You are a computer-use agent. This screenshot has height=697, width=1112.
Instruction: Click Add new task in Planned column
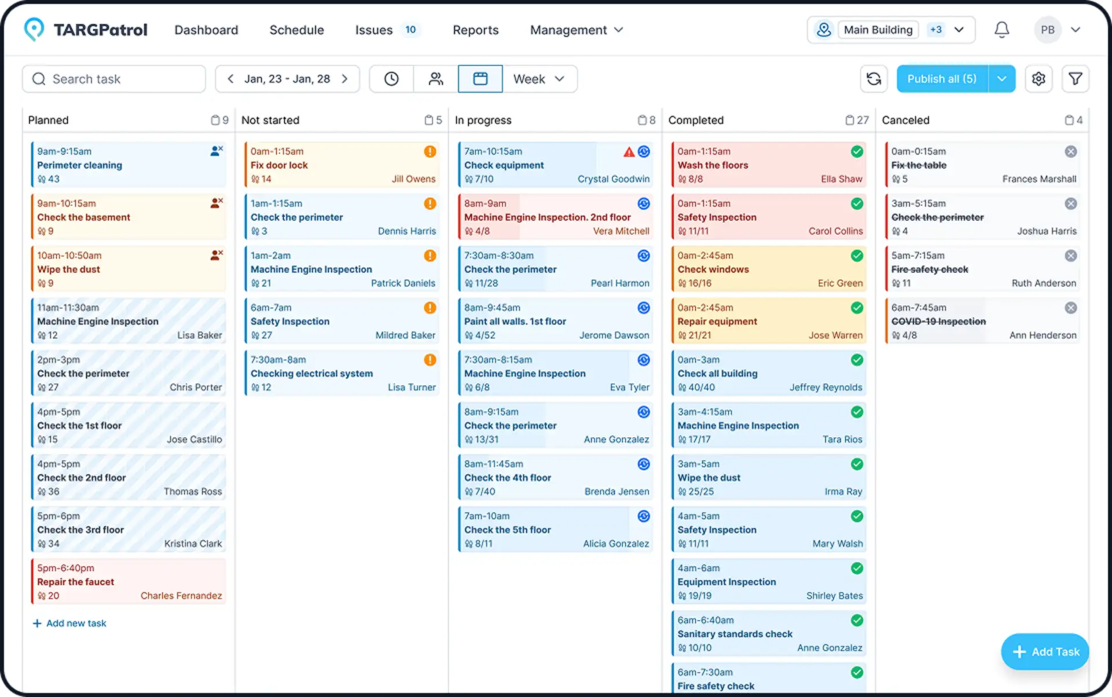coord(69,623)
